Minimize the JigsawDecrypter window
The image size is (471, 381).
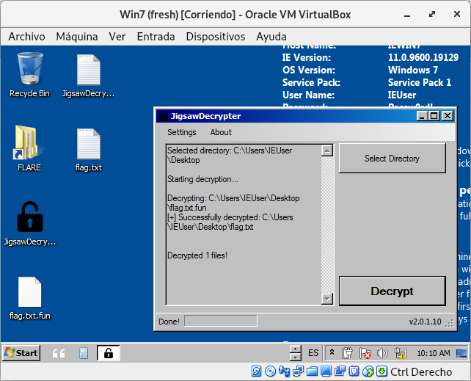point(422,116)
